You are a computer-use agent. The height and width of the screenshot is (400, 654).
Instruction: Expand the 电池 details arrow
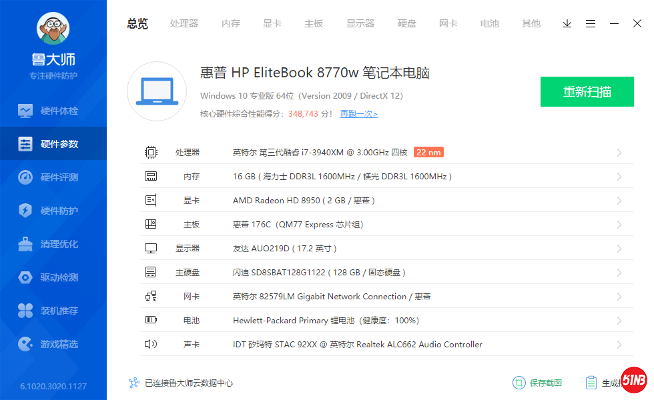(619, 321)
